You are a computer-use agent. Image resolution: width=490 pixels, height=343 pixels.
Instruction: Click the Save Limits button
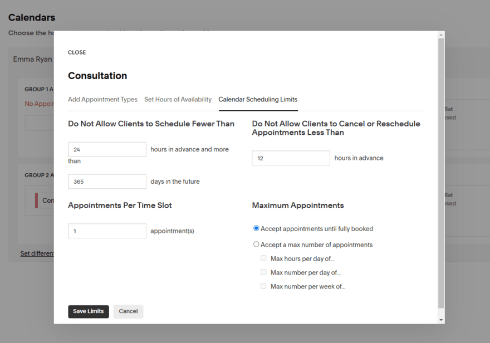click(88, 311)
